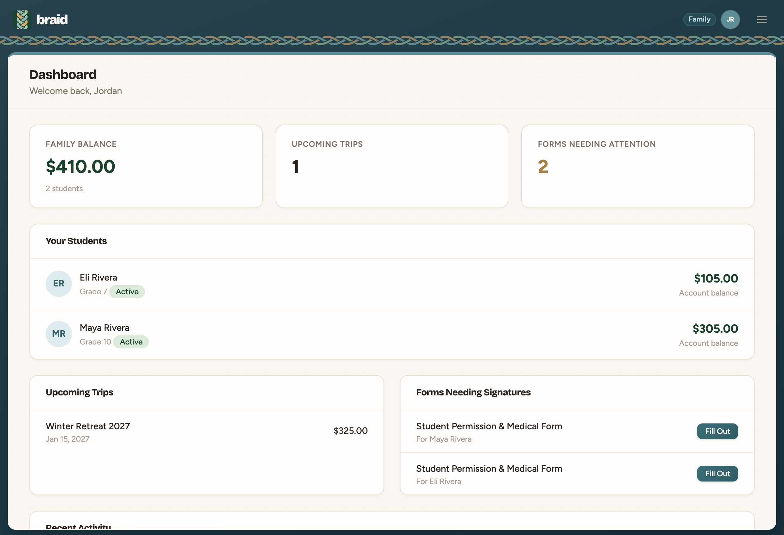Click the '2 students' label
Viewport: 784px width, 535px height.
click(64, 189)
